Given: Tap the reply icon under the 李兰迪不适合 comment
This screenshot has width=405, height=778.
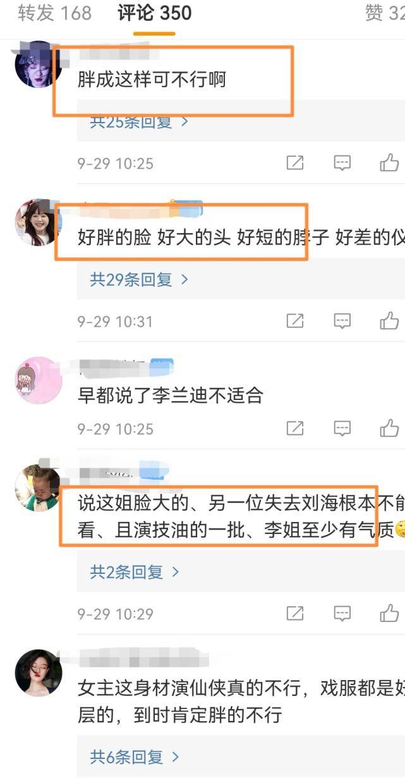Looking at the screenshot, I should [x=342, y=429].
